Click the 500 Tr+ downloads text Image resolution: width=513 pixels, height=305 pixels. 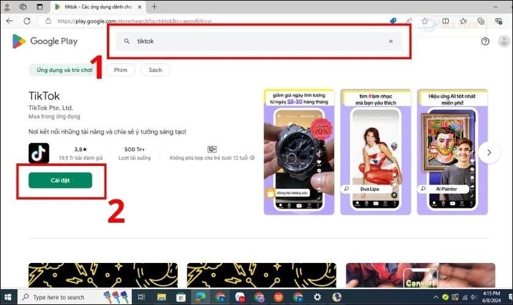click(x=134, y=149)
